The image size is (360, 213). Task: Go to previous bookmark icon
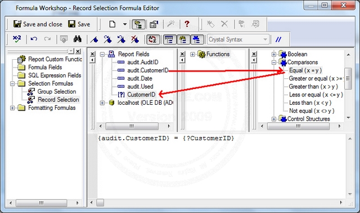tap(121, 39)
